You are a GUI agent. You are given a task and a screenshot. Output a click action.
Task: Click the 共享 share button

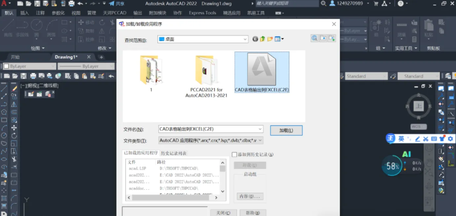[117, 4]
